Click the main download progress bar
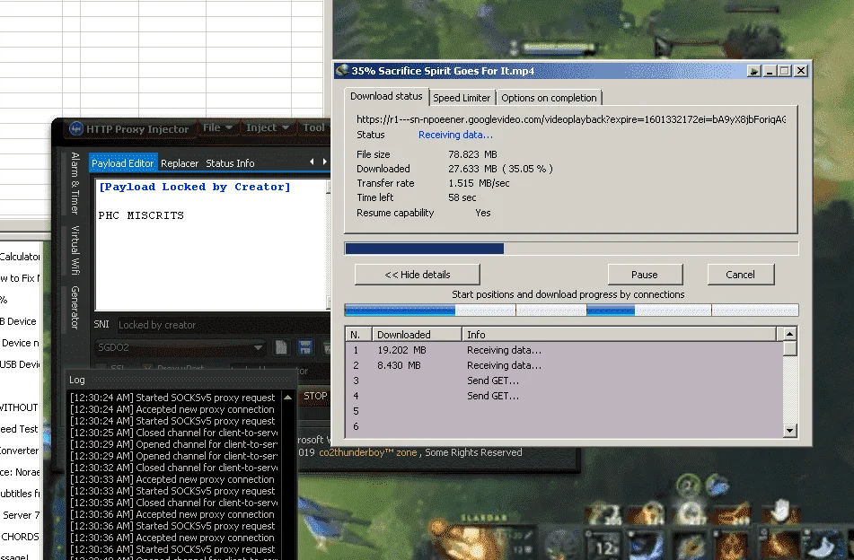This screenshot has height=560, width=854. [571, 249]
